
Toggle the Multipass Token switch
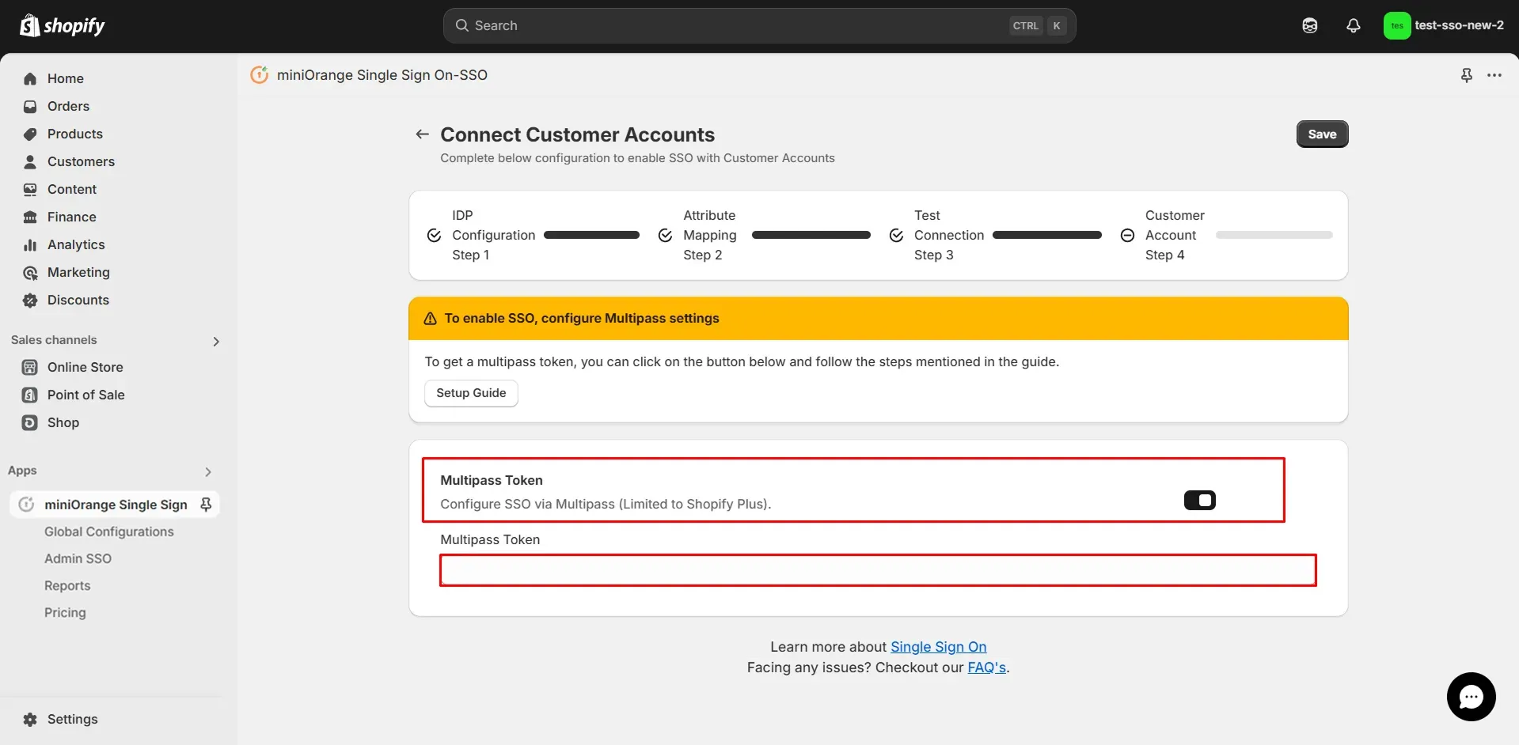click(x=1199, y=500)
